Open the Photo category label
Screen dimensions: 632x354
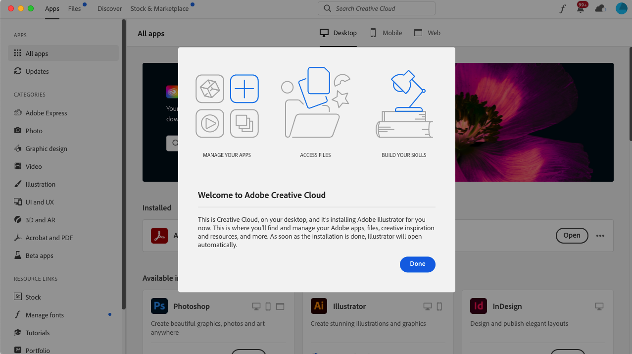(34, 131)
